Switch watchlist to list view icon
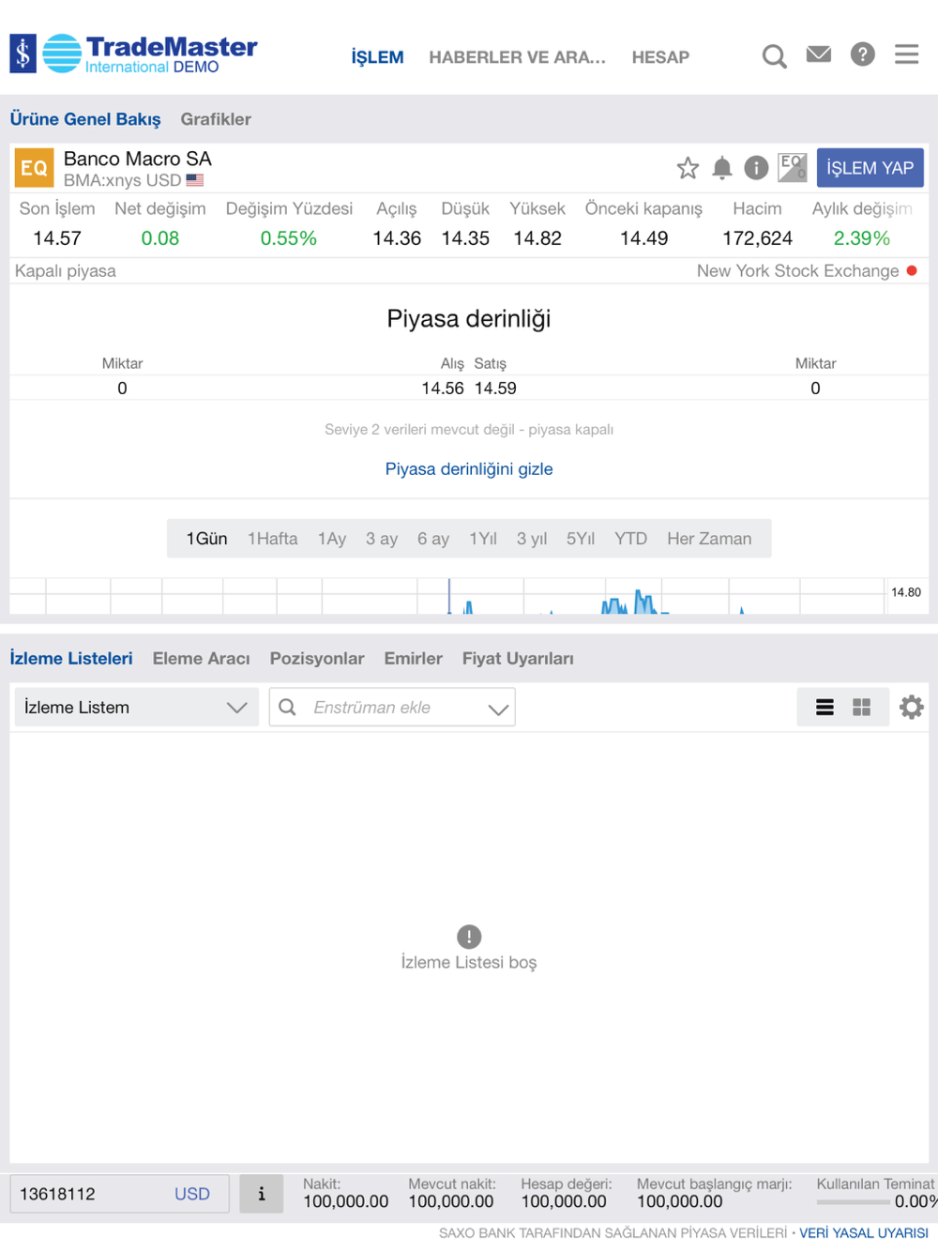 click(825, 708)
